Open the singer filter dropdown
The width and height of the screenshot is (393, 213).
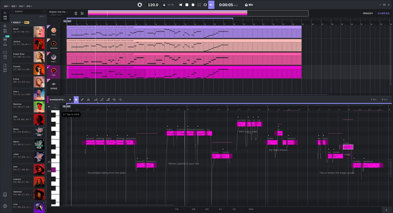42,16
